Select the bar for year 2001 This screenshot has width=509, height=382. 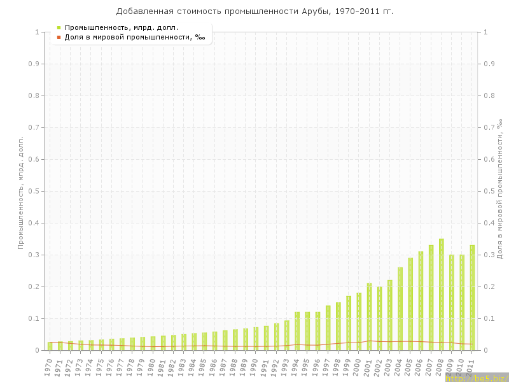369,316
